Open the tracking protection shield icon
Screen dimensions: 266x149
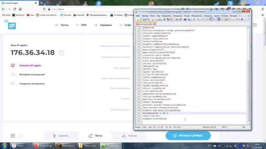click(44, 9)
